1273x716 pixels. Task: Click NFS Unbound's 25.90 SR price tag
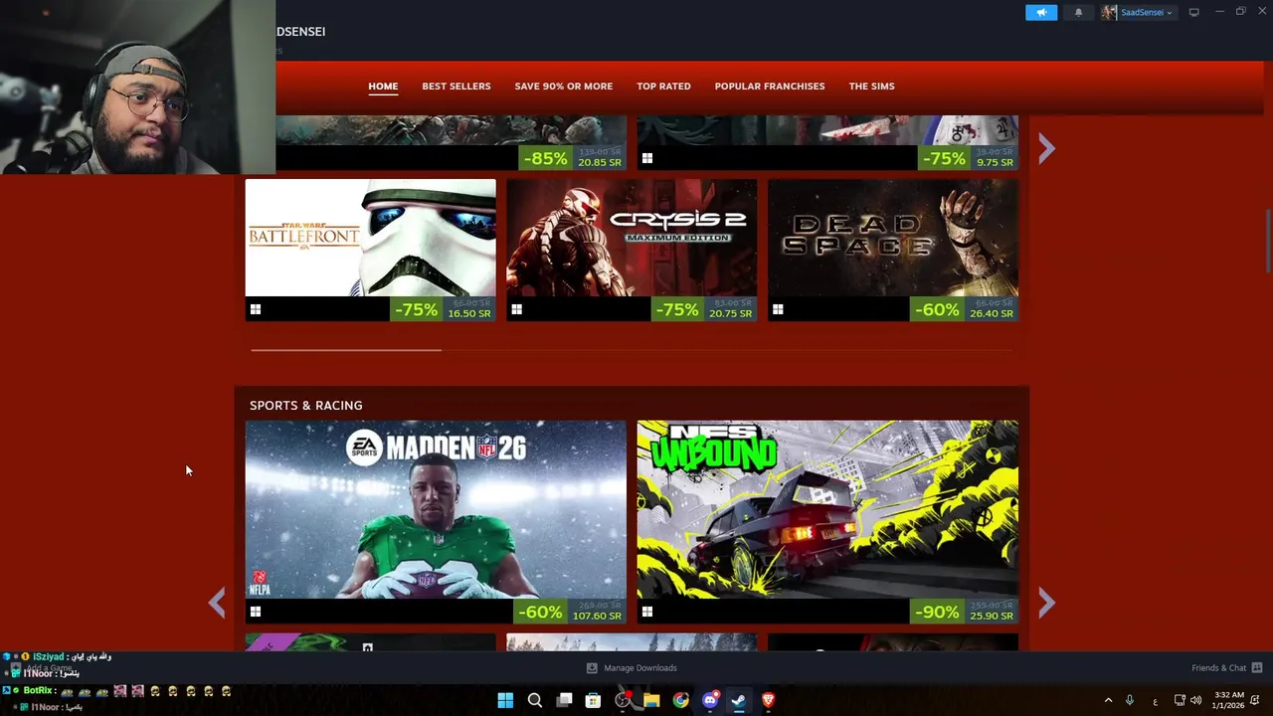[992, 616]
